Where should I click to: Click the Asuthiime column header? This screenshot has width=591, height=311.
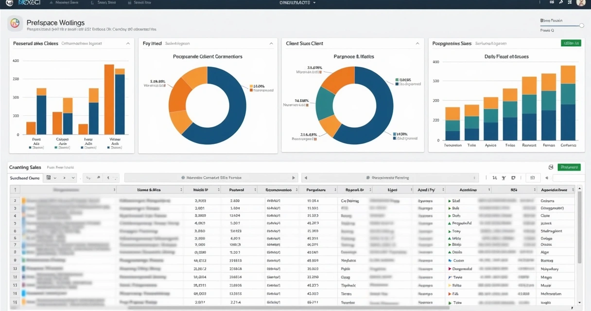pos(469,190)
